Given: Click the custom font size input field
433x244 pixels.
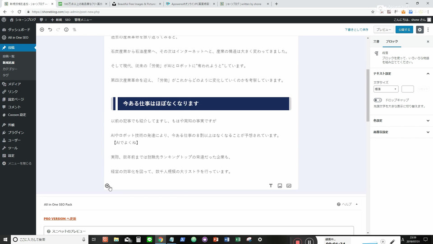Looking at the screenshot, I should pos(408,89).
